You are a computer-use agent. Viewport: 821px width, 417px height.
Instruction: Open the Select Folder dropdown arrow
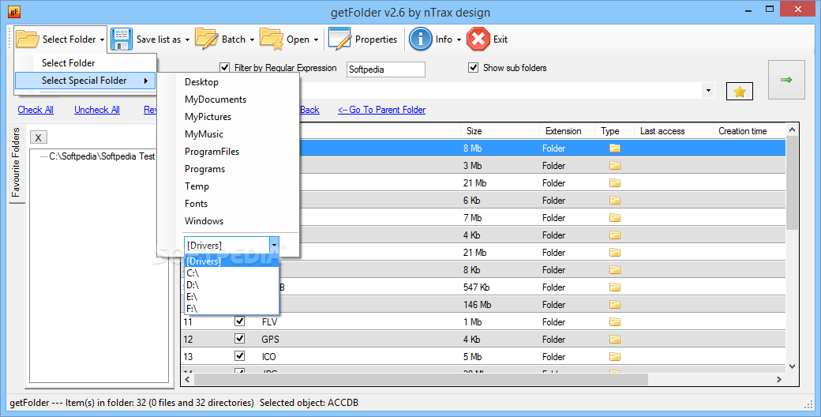pos(102,39)
